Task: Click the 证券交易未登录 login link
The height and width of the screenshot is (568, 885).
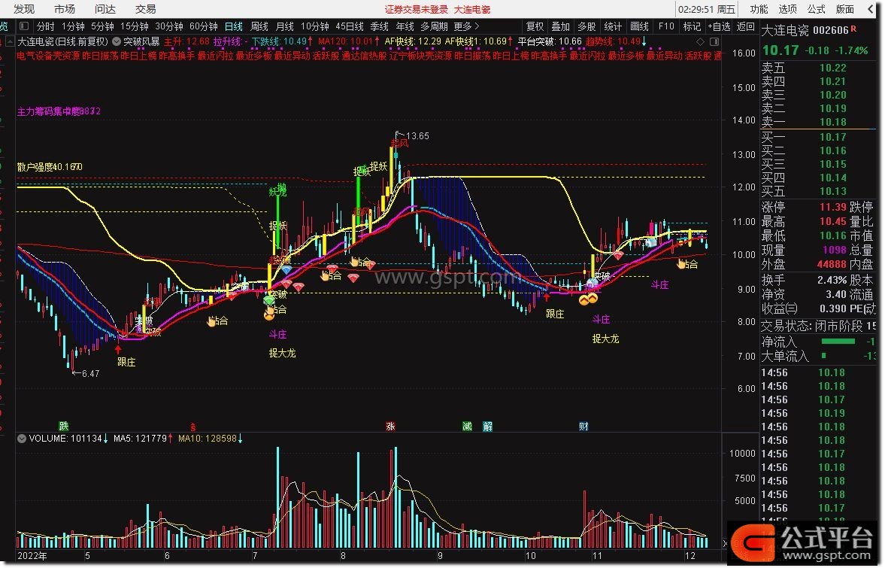Action: point(417,10)
